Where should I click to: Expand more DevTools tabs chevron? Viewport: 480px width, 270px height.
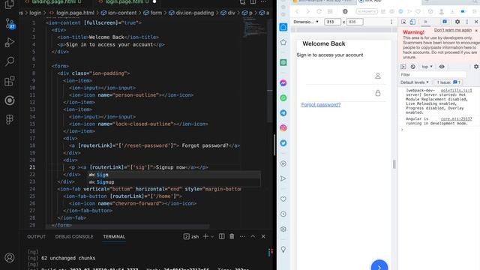[425, 22]
